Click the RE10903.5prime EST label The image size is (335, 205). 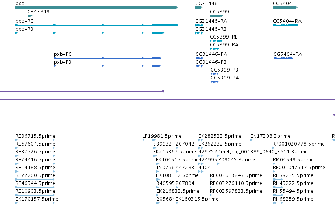click(x=35, y=191)
